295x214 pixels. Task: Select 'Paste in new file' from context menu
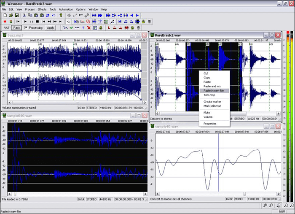[x=213, y=90]
